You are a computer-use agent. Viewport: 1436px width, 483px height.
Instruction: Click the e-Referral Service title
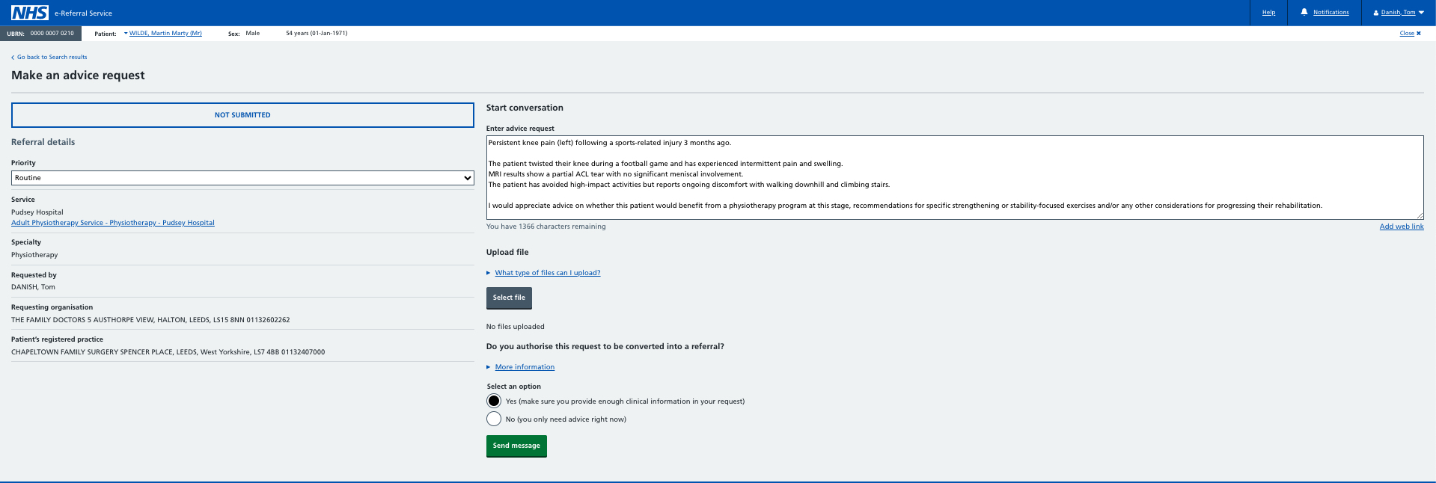point(83,13)
